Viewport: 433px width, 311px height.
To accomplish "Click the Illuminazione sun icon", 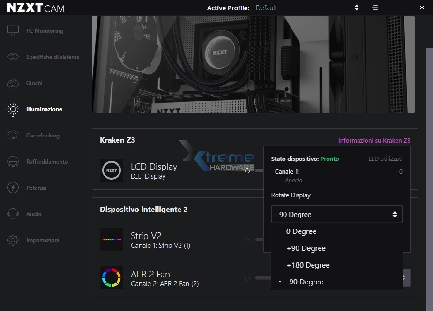I will click(x=13, y=109).
